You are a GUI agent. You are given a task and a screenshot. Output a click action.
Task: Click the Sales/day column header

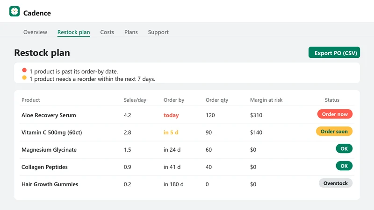click(135, 100)
